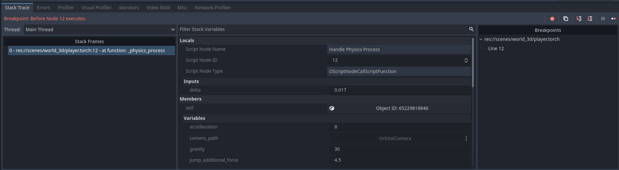The image size is (619, 170).
Task: Open the Profiler tab
Action: 66,8
